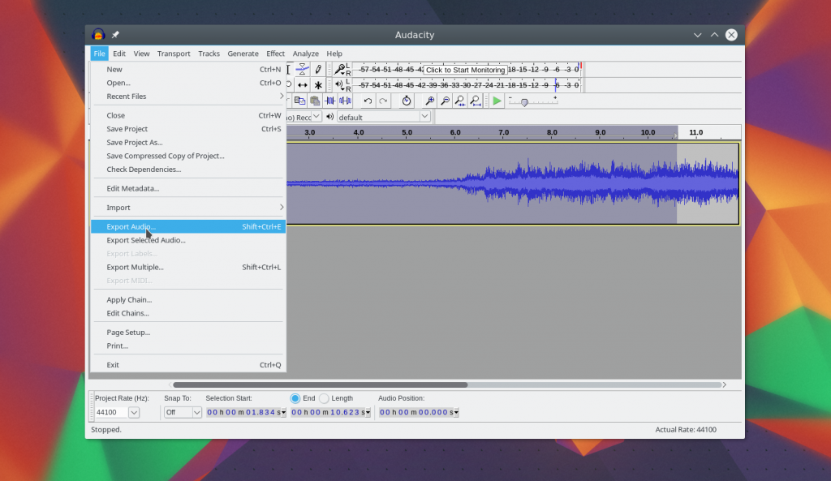Select the Time Shift tool

302,85
